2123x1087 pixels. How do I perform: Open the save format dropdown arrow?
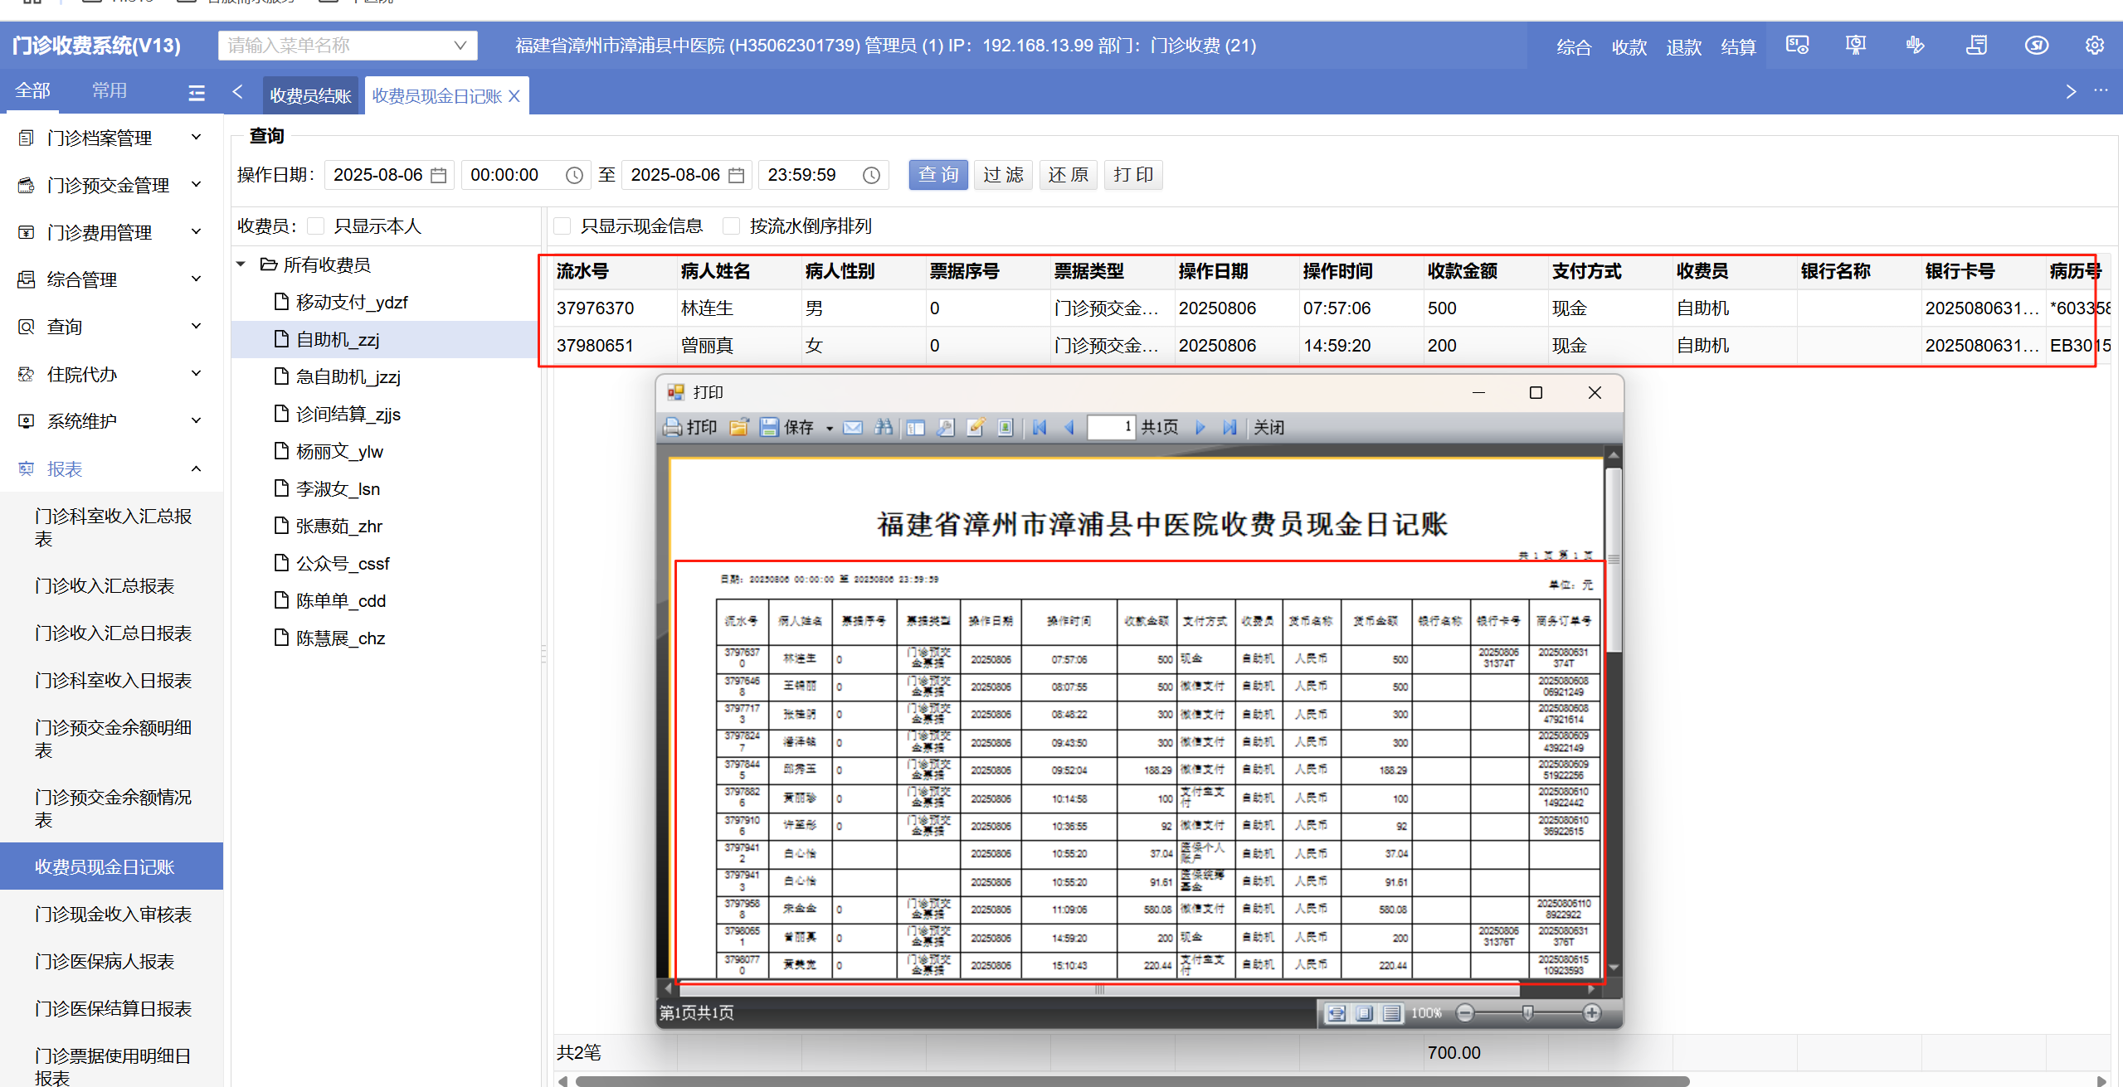click(x=829, y=428)
